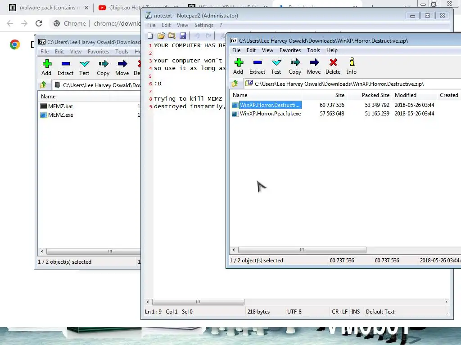Viewport: 461px width, 345px height.
Task: Click Undo icon in Notepad2 toolbar
Action: [x=197, y=36]
